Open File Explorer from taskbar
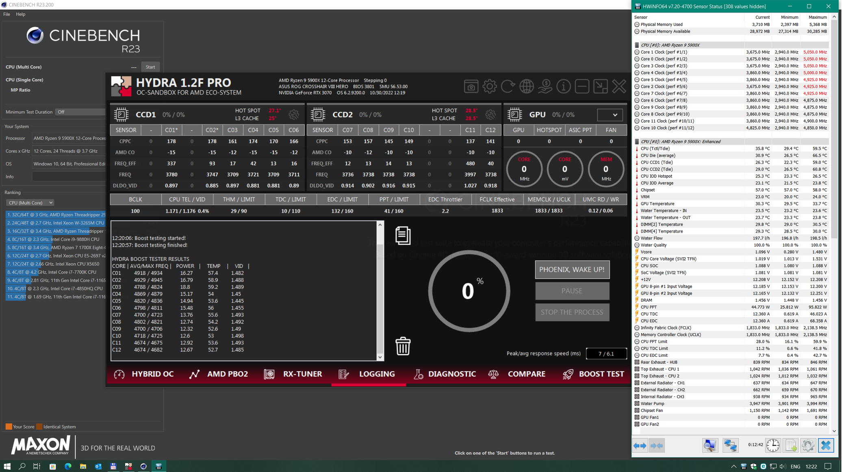 pyautogui.click(x=83, y=466)
